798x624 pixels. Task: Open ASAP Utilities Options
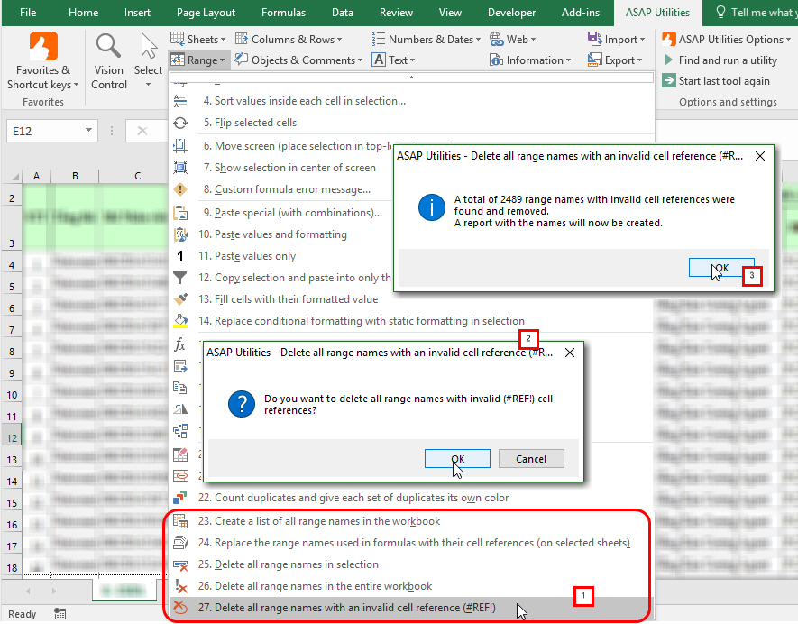coord(726,39)
